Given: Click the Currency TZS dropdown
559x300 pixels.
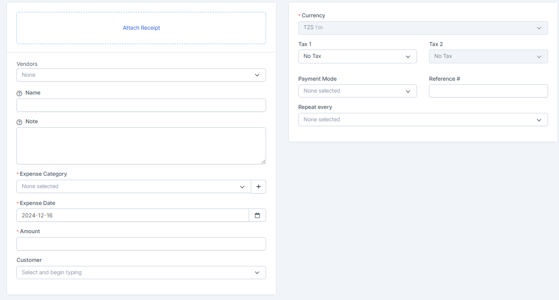Looking at the screenshot, I should 422,28.
